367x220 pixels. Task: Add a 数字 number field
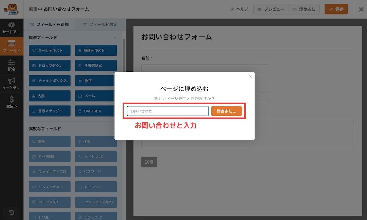(95, 81)
